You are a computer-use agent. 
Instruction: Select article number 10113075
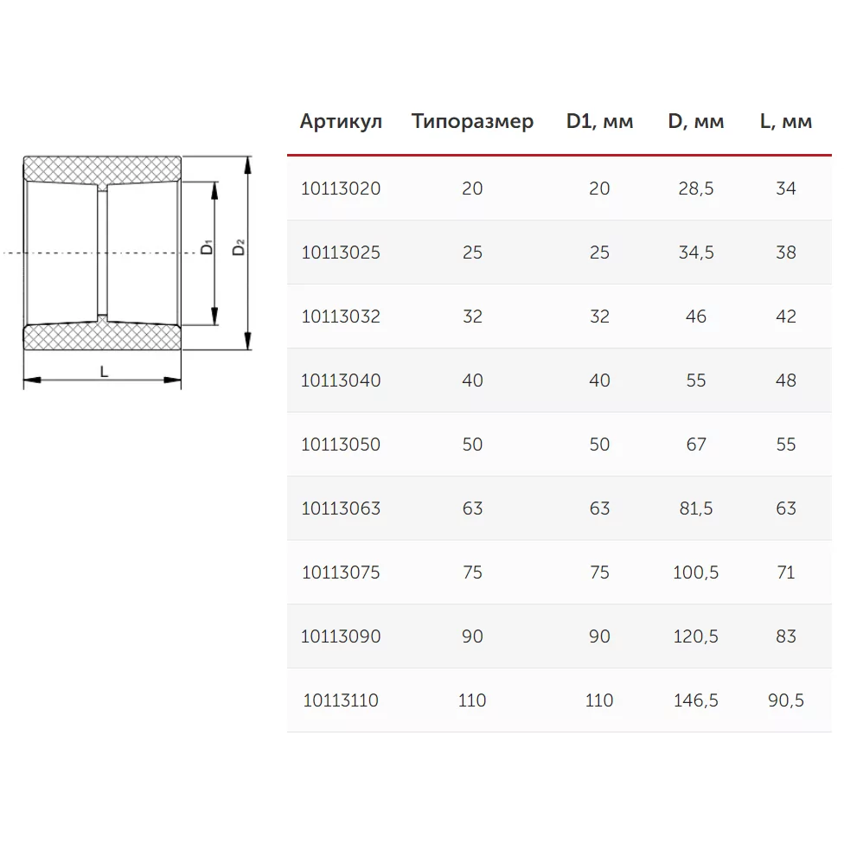[341, 572]
